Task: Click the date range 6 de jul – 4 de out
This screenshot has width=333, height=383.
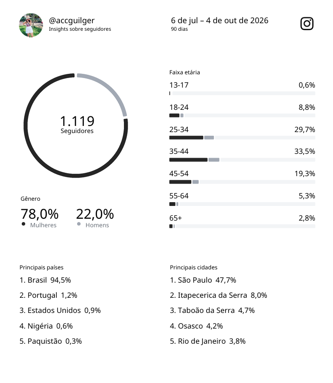Action: point(219,20)
